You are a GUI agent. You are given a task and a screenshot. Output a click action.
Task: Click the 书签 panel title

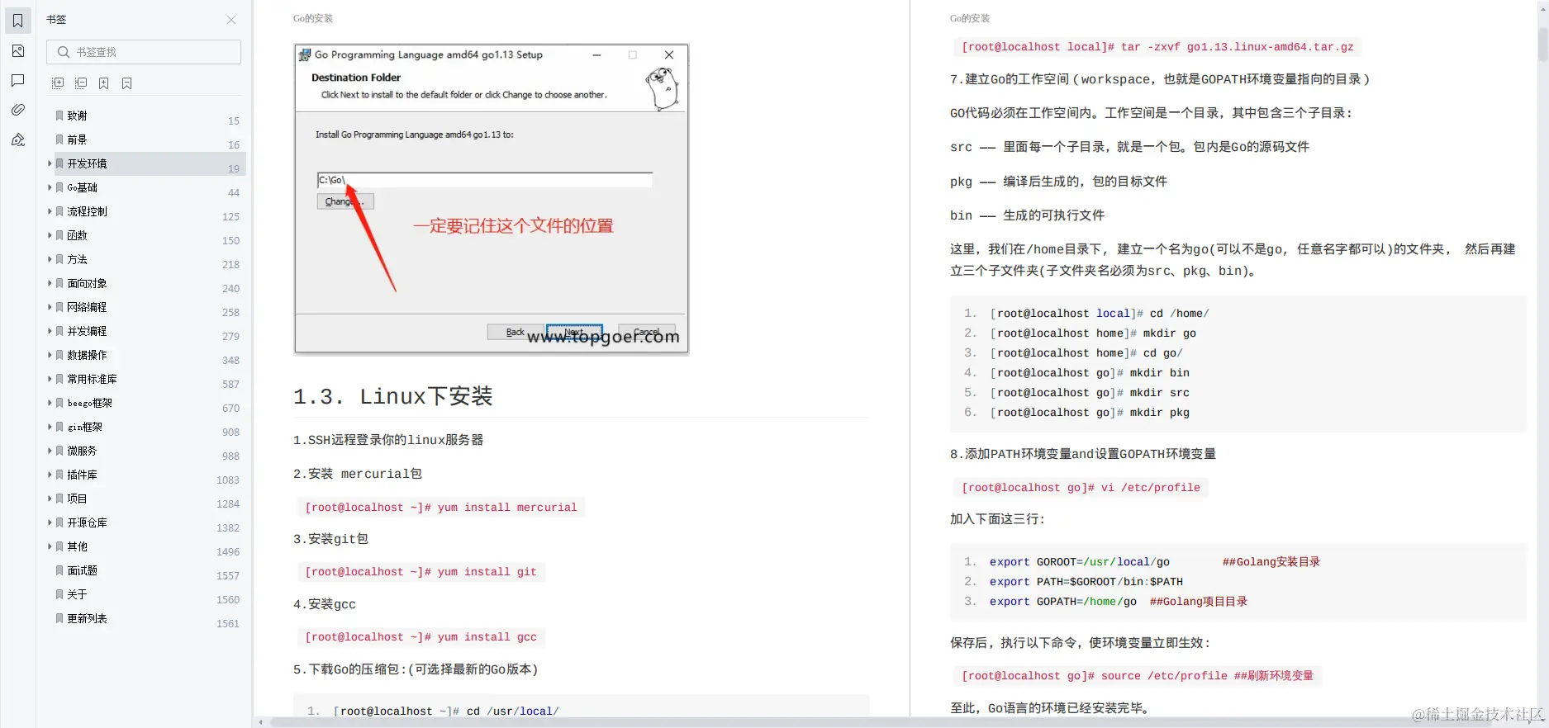tap(56, 20)
